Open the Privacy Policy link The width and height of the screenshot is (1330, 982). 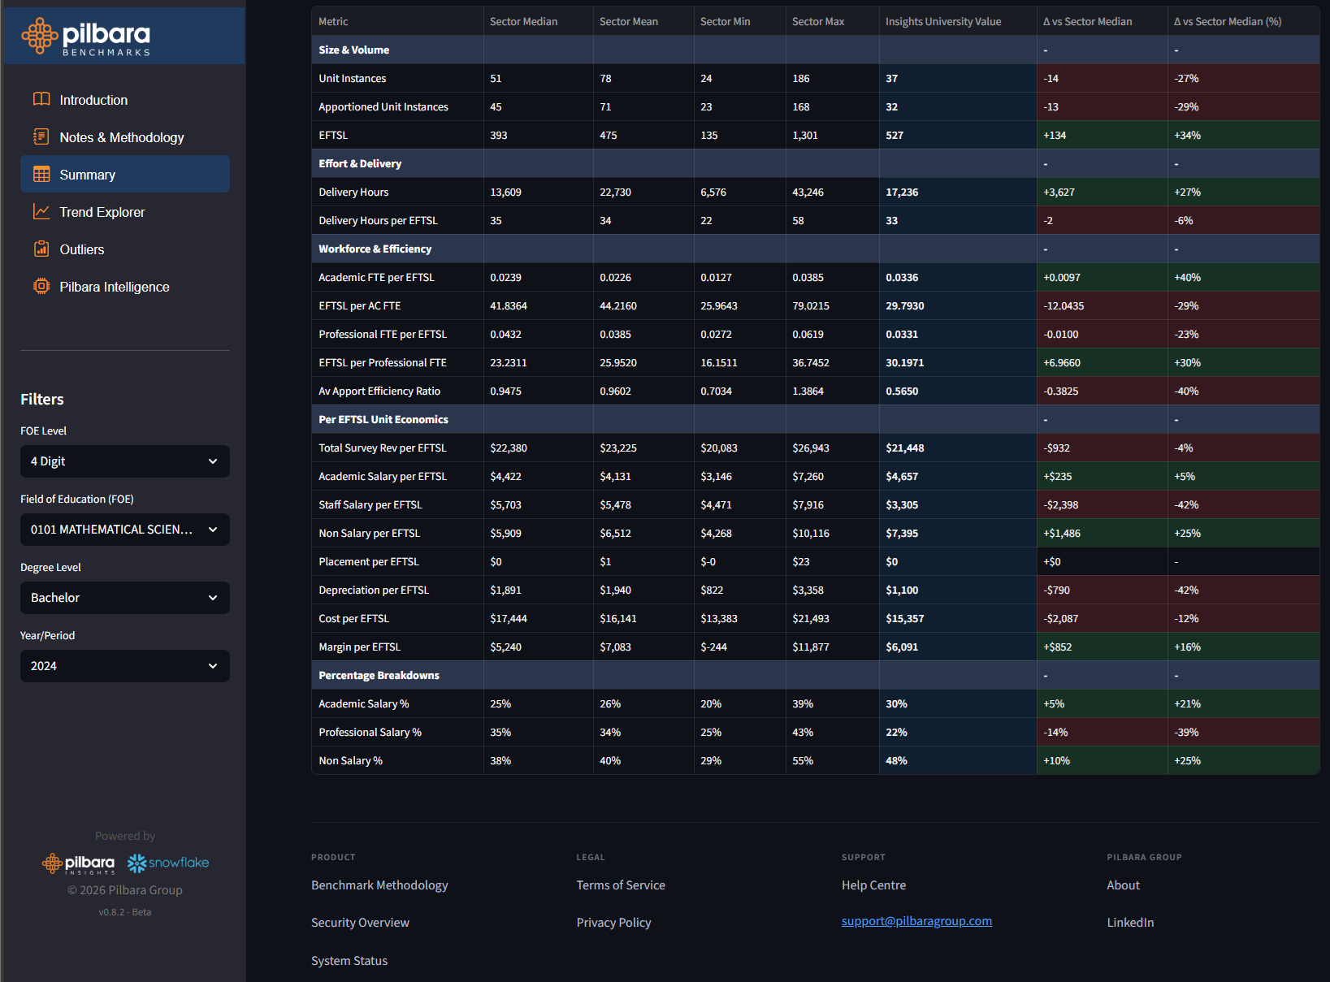click(613, 923)
